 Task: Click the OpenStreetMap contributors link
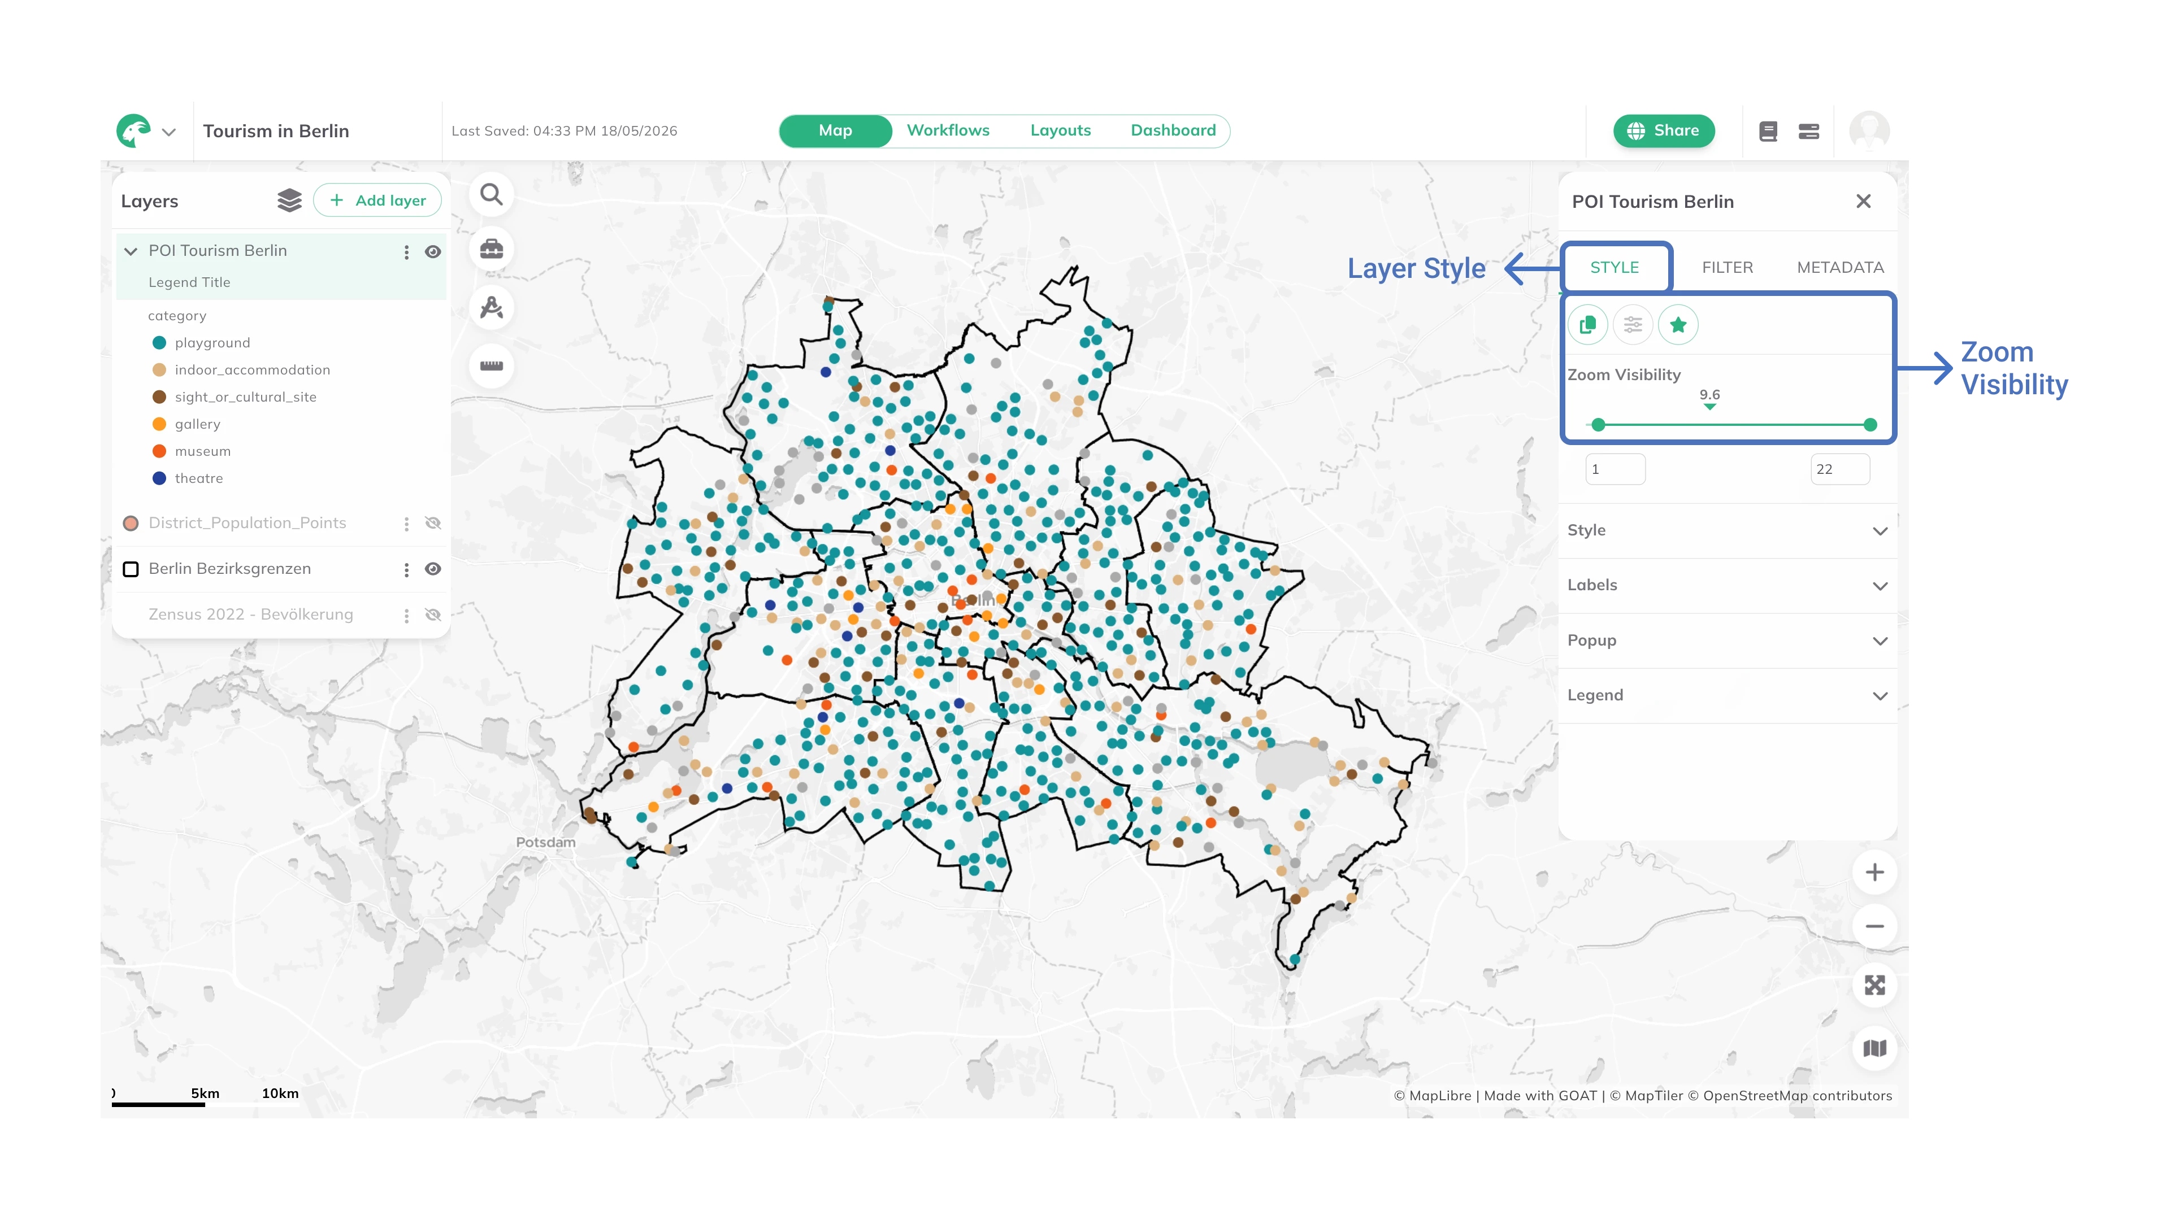click(1789, 1095)
